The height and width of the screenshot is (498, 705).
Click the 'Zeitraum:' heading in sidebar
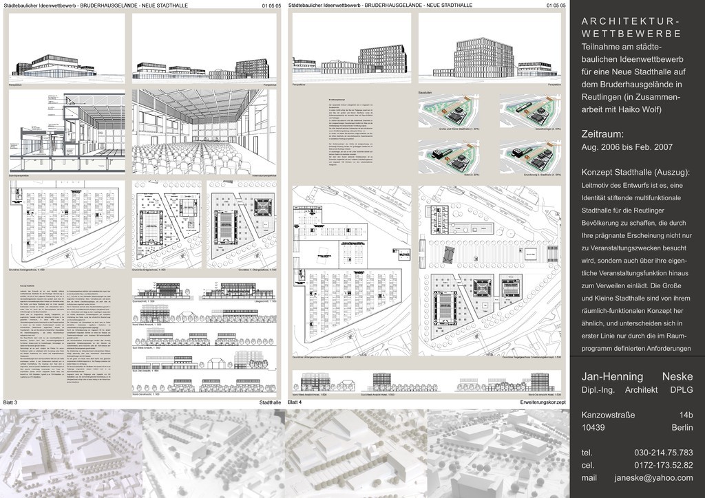pos(602,133)
